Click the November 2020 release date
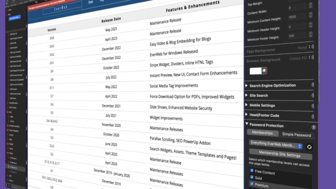Image resolution: width=336 pixels, height=189 pixels. click(x=111, y=125)
